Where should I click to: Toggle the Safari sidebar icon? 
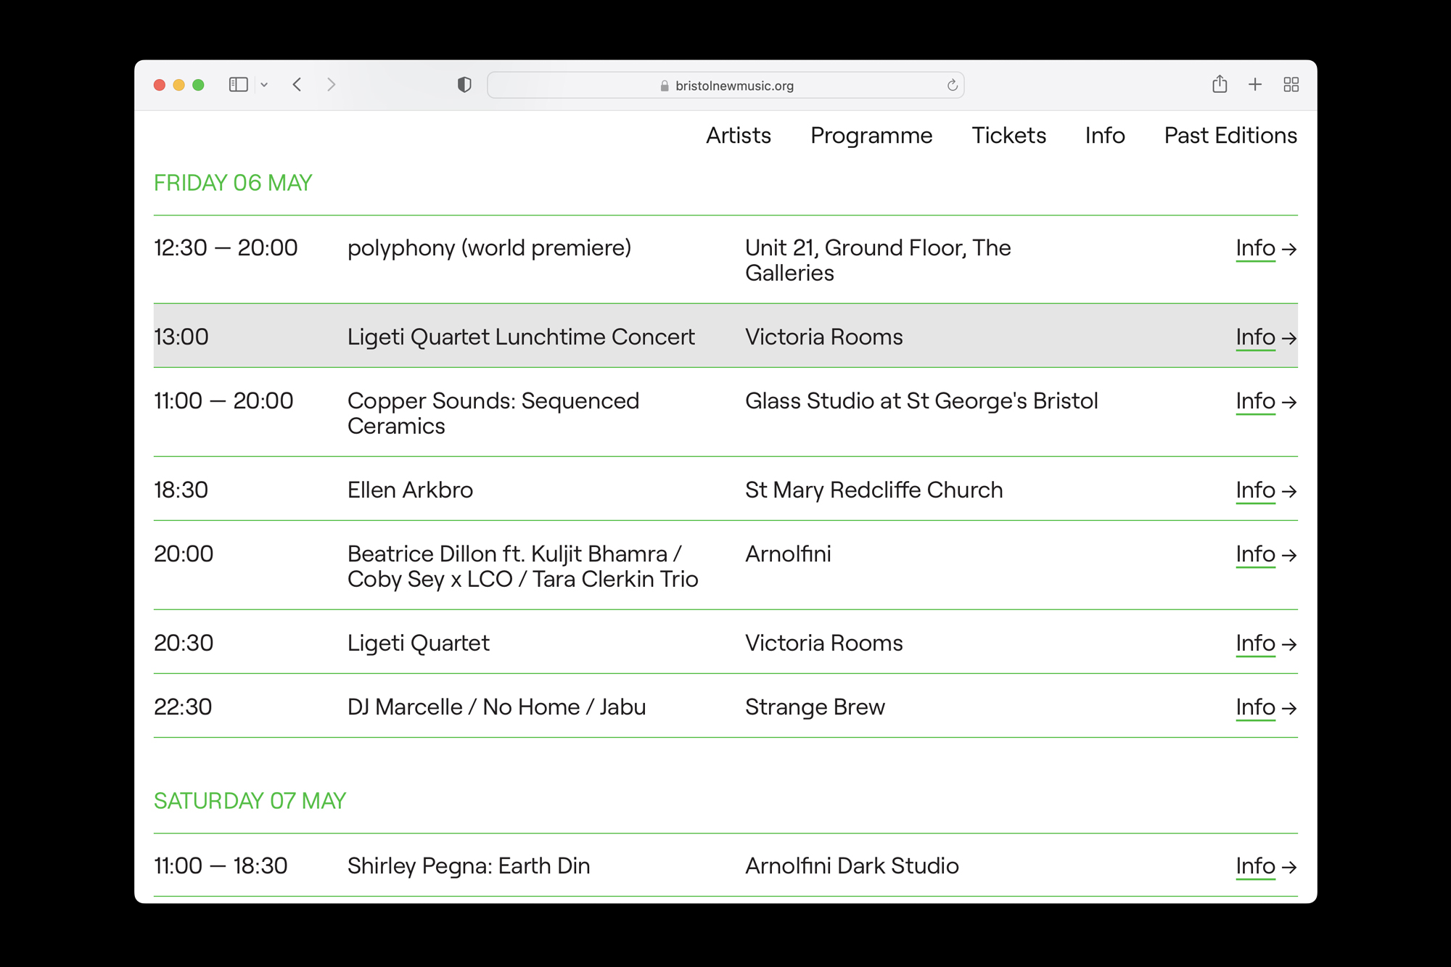(x=238, y=85)
